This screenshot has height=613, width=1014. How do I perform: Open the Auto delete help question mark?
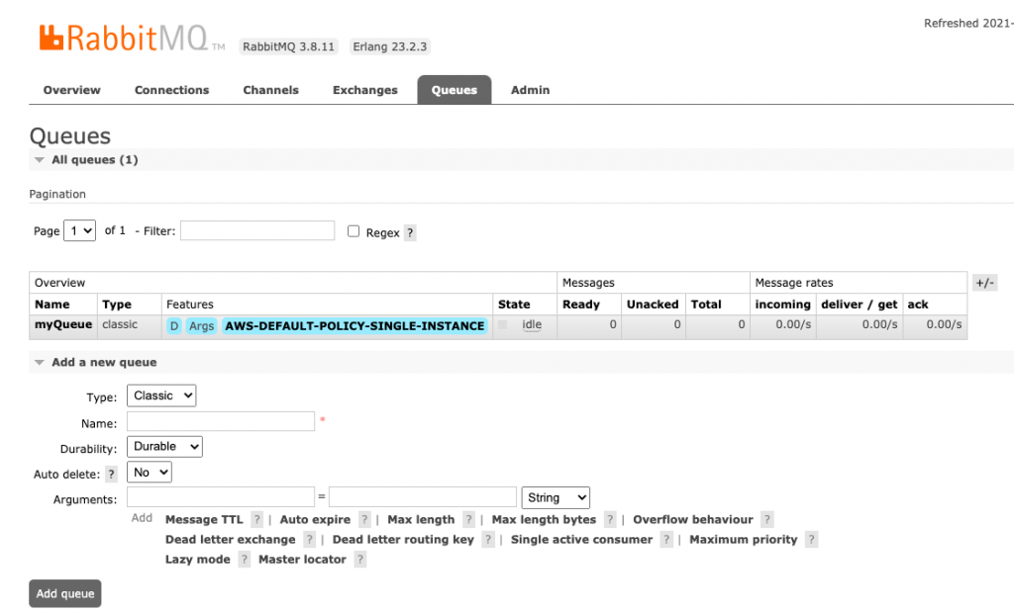click(111, 475)
